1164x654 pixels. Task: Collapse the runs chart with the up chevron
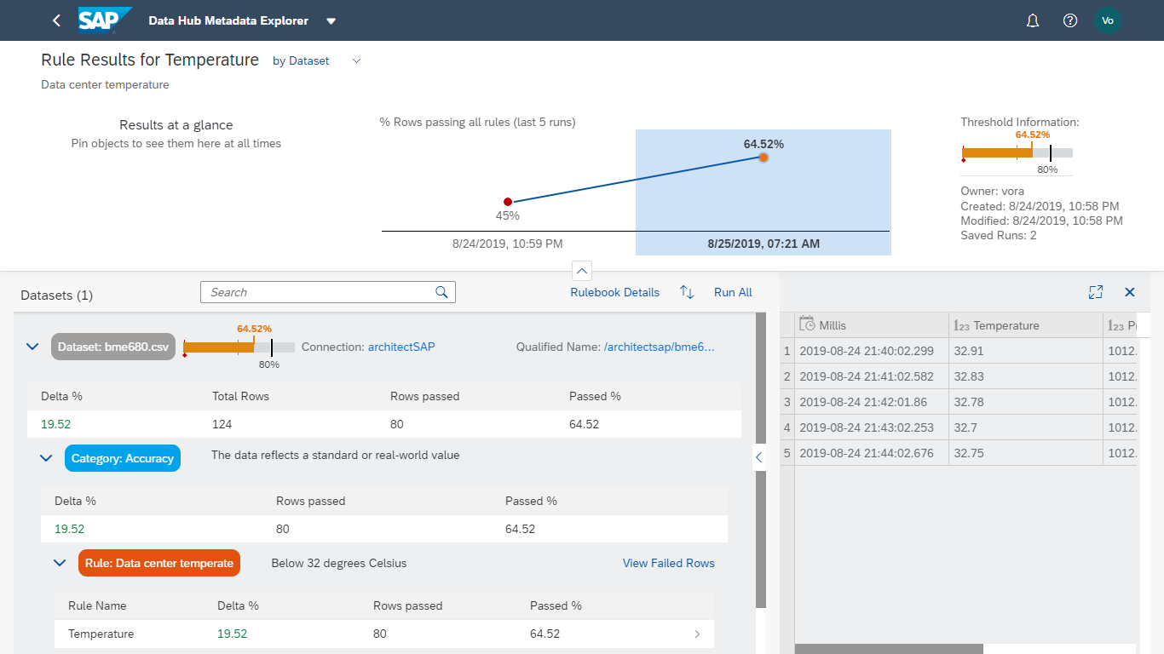tap(582, 270)
